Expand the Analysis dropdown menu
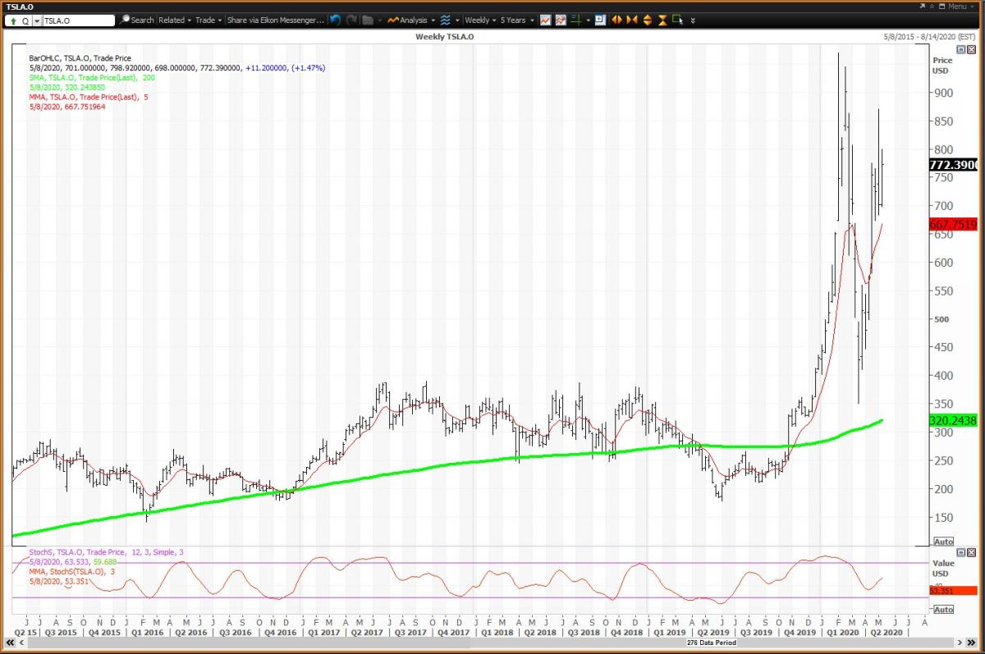 coord(412,20)
